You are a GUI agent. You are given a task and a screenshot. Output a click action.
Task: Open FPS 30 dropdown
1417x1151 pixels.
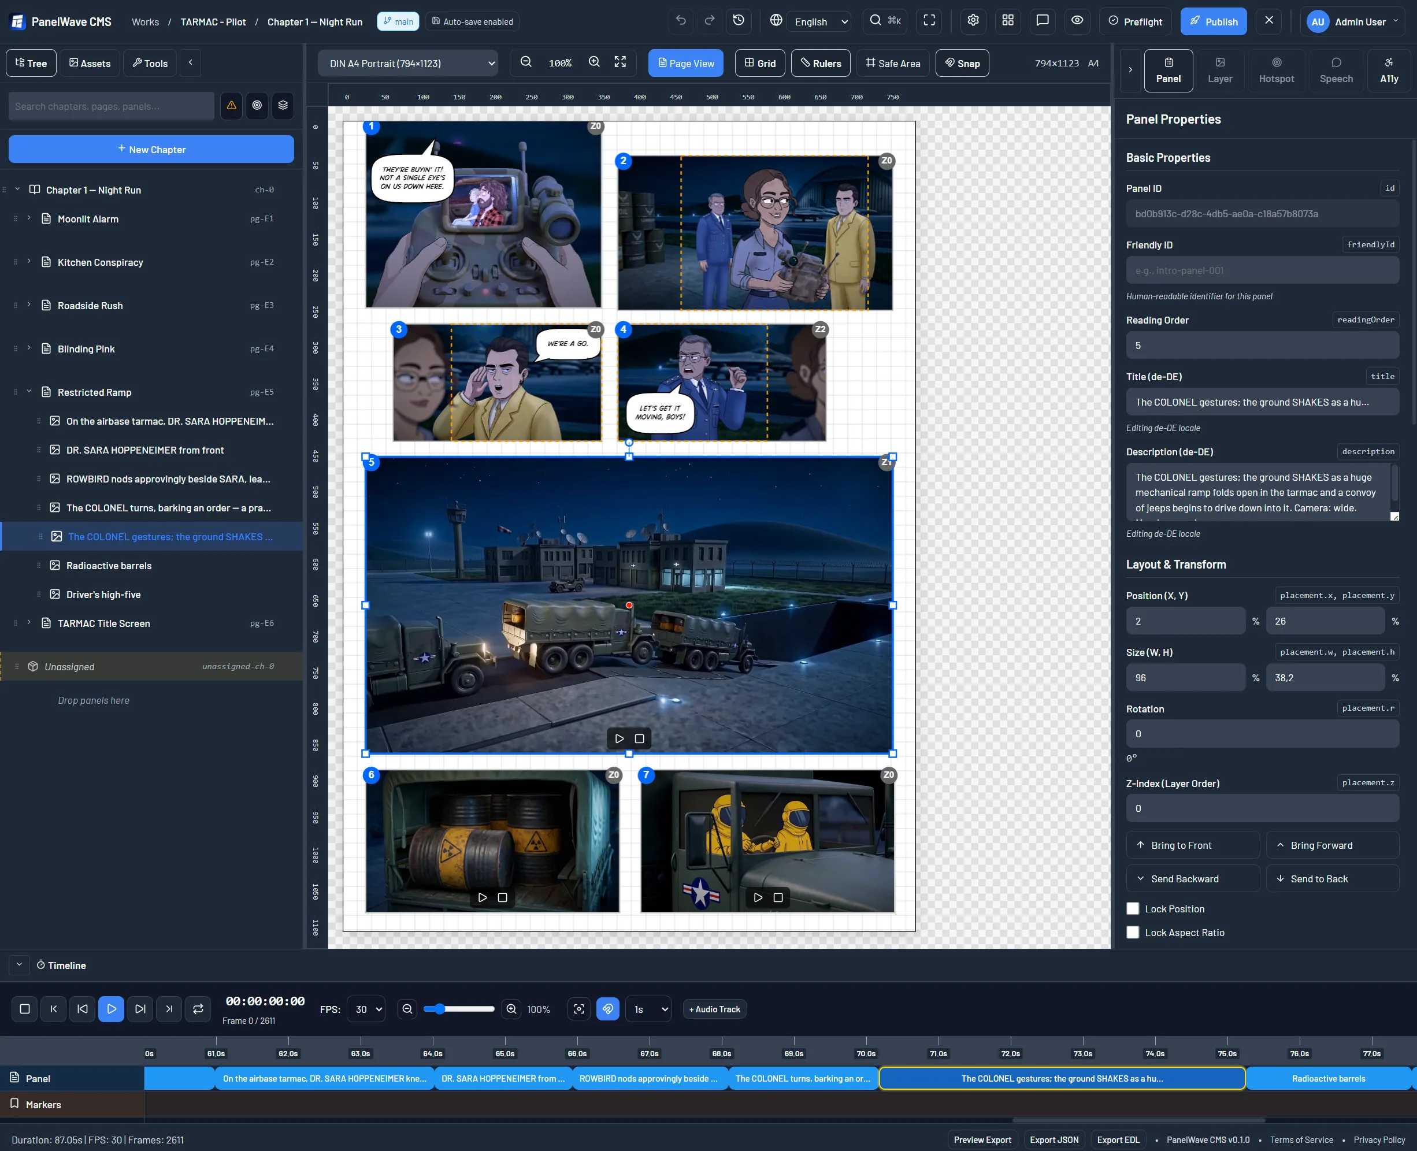point(366,1009)
